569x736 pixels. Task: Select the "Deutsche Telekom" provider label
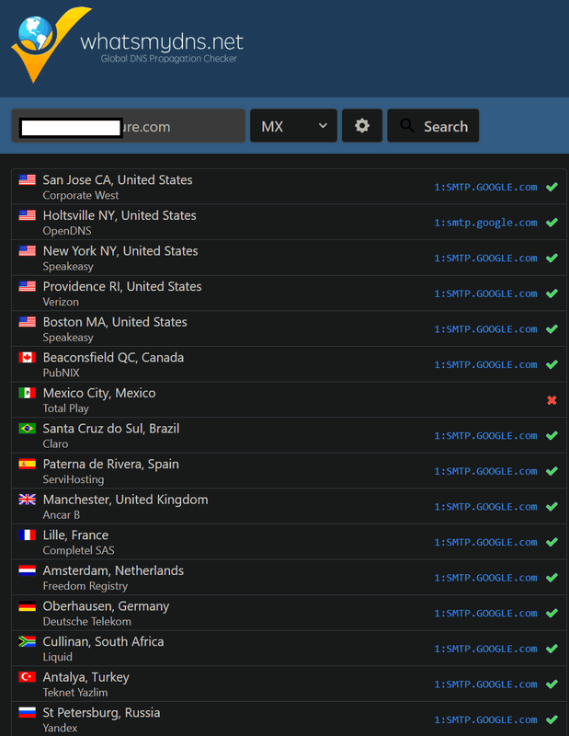86,622
